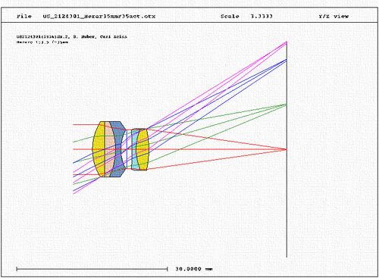Click the aperture stop between lens groups

(x=127, y=149)
